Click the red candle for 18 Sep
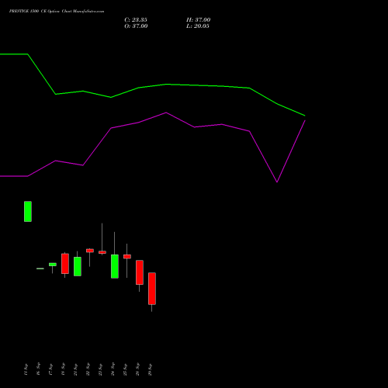Viewport: 388px width, 388px height. click(65, 264)
